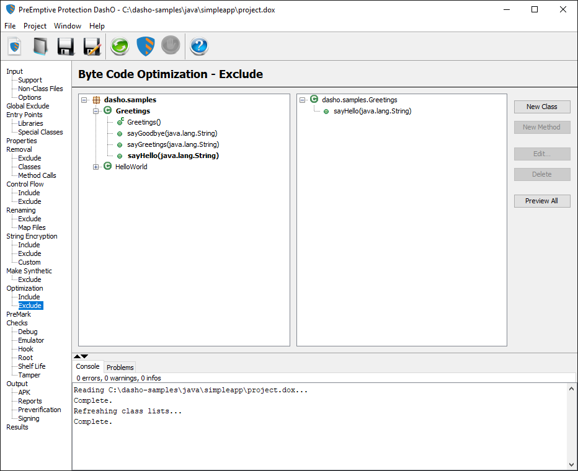Click the New Class button
The height and width of the screenshot is (471, 578).
(542, 107)
